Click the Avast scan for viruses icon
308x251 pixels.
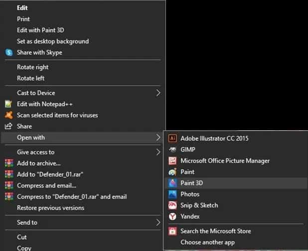pos(8,115)
